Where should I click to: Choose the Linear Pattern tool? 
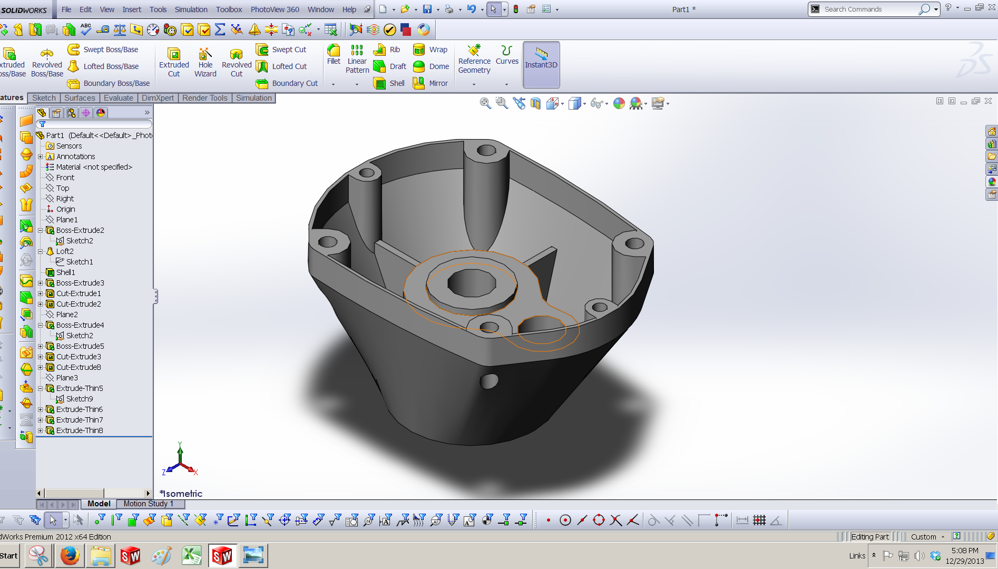(x=357, y=58)
